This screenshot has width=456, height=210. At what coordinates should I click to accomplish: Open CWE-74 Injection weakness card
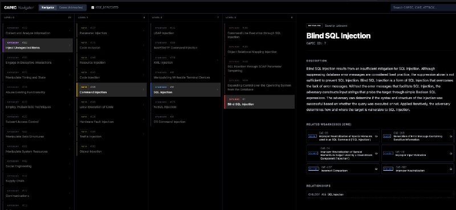[x=343, y=153]
